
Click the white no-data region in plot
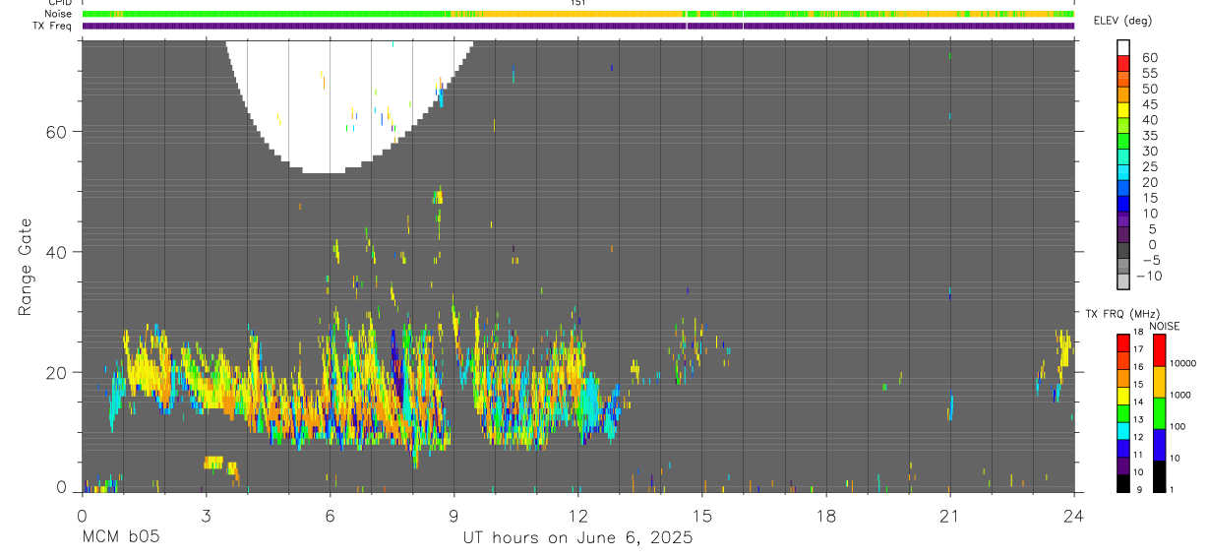point(349,98)
